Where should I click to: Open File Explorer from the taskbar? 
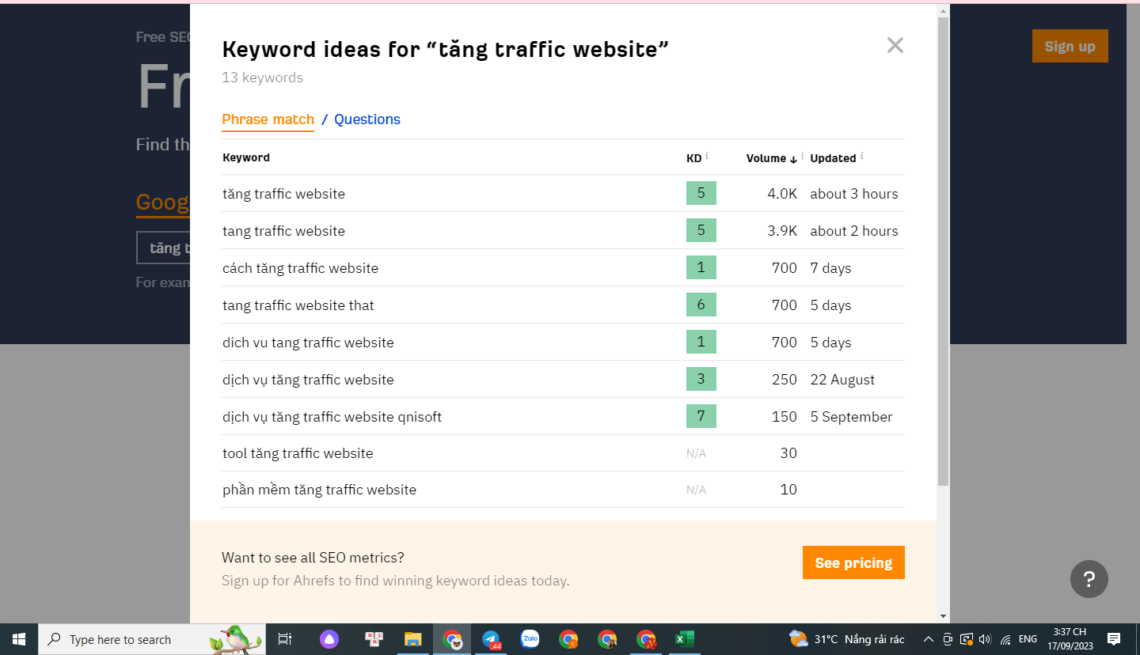[412, 639]
